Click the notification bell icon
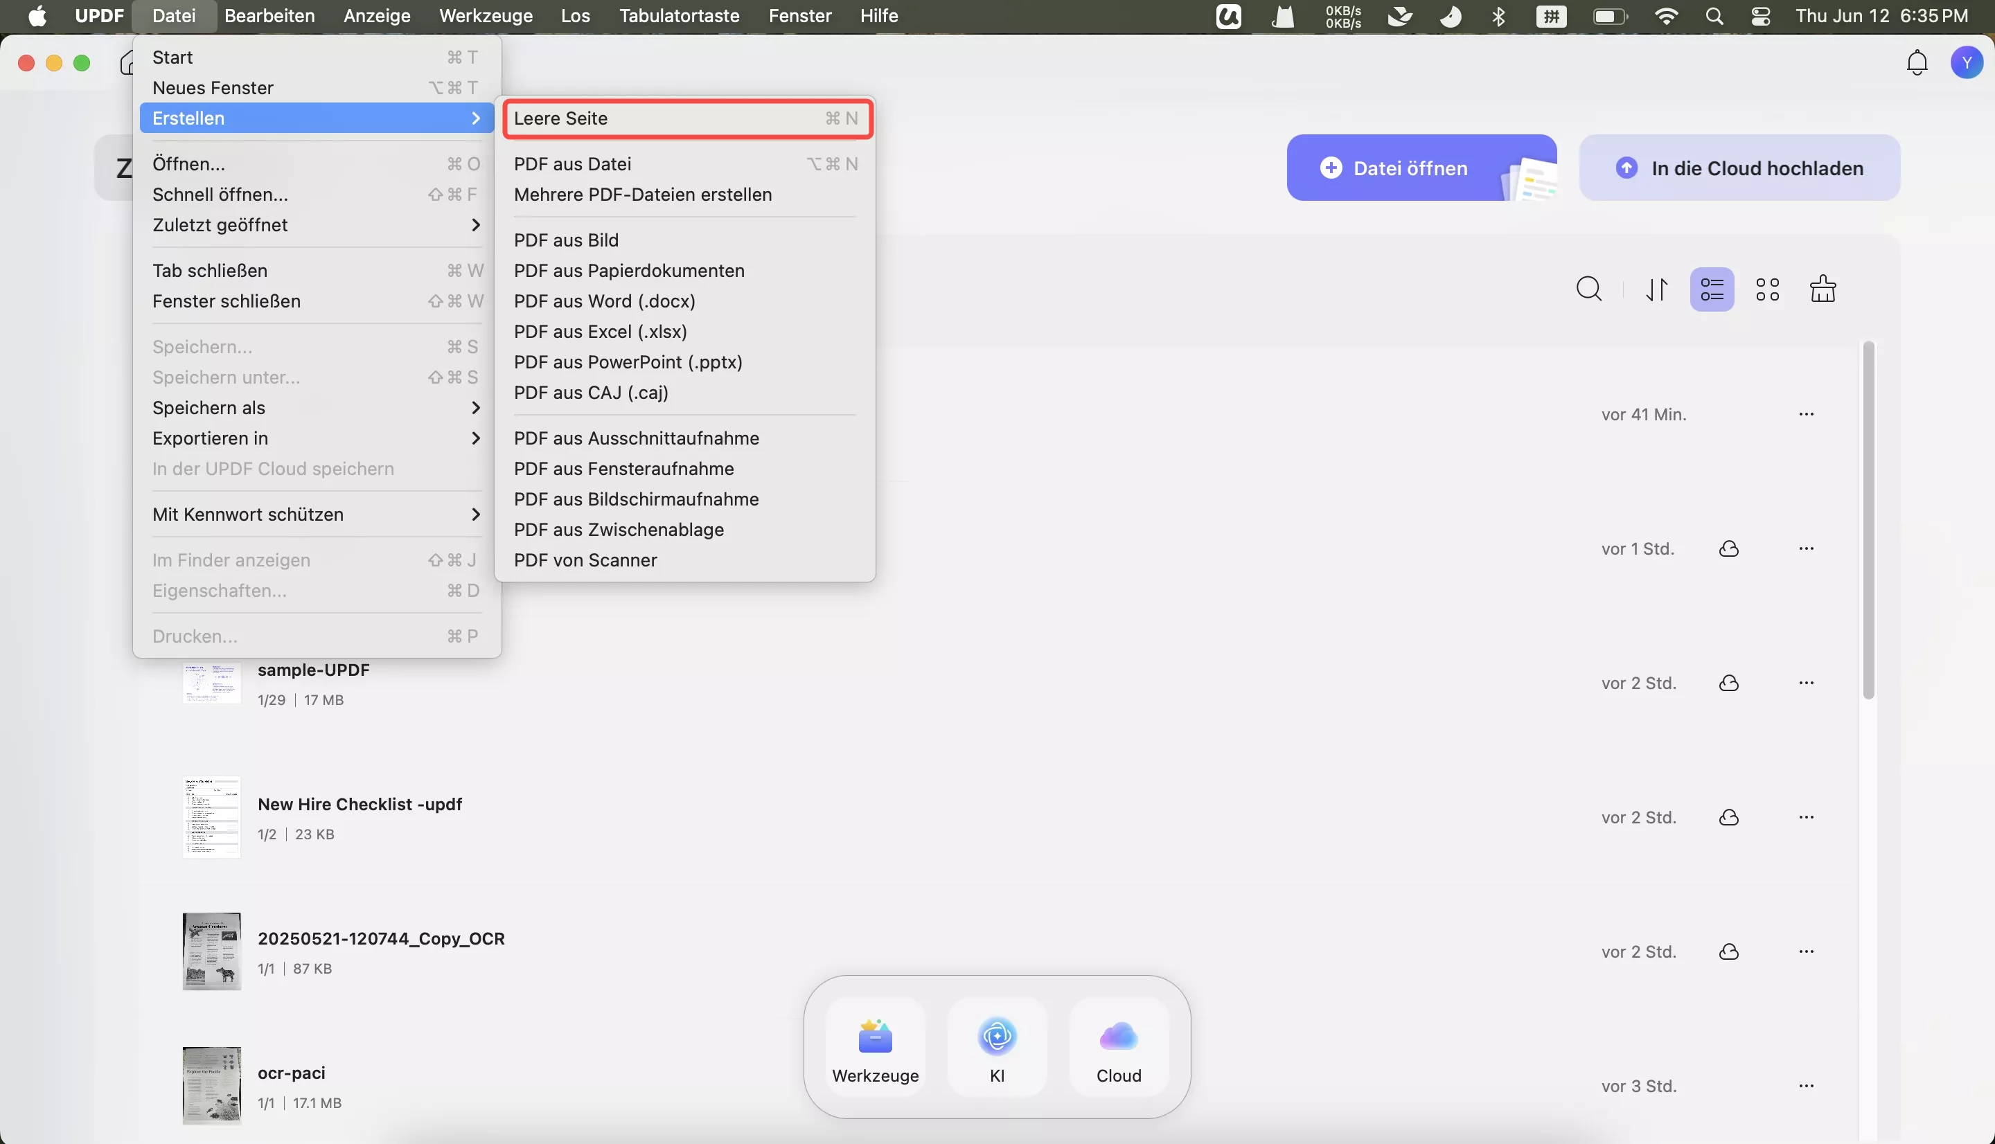This screenshot has width=1995, height=1144. click(x=1917, y=63)
